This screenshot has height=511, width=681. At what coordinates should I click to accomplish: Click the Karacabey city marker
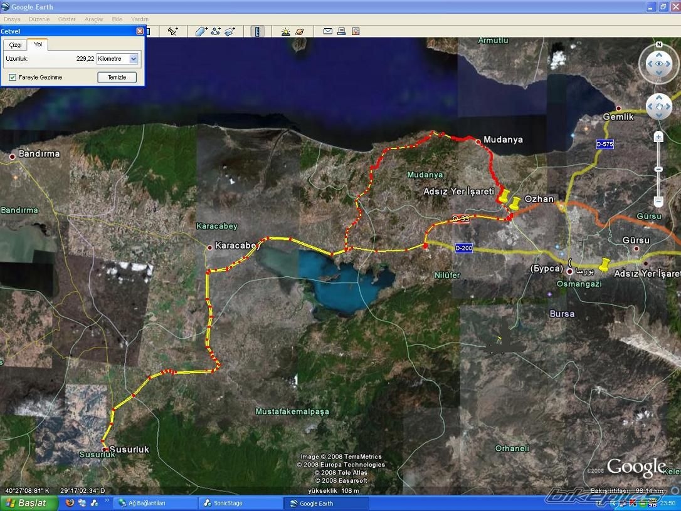click(210, 248)
